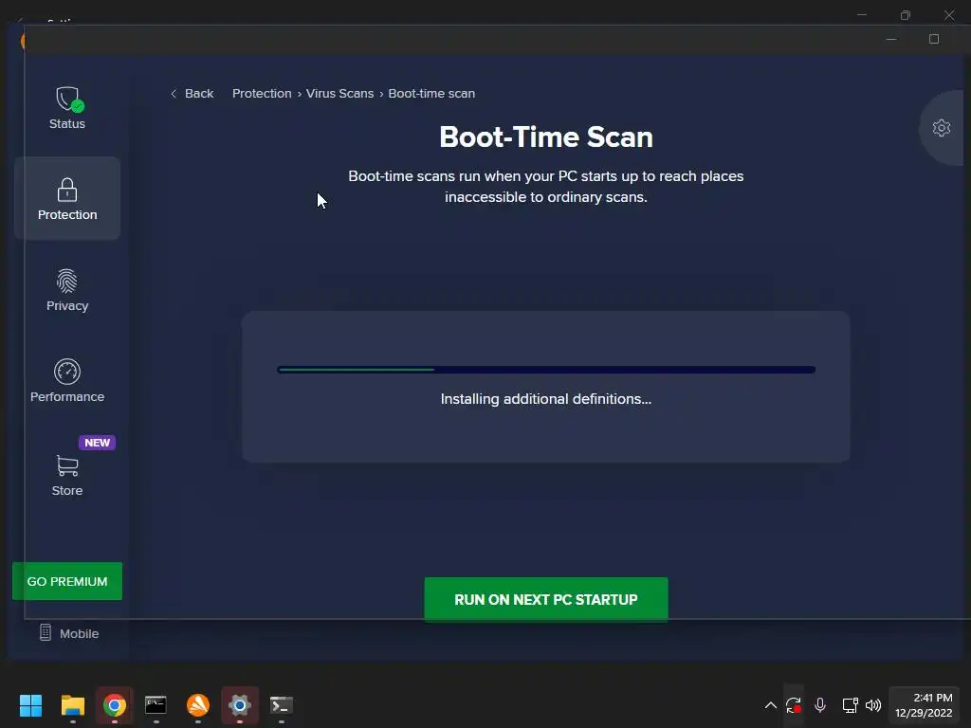Open Boot-Time Scan settings gear
Viewport: 971px width, 728px height.
point(942,128)
